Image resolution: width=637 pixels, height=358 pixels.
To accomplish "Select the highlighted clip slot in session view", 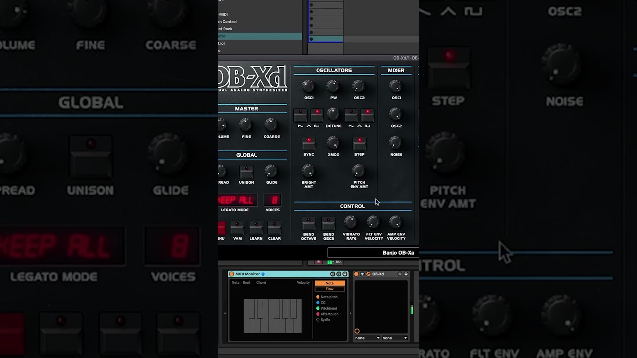I will coord(325,39).
